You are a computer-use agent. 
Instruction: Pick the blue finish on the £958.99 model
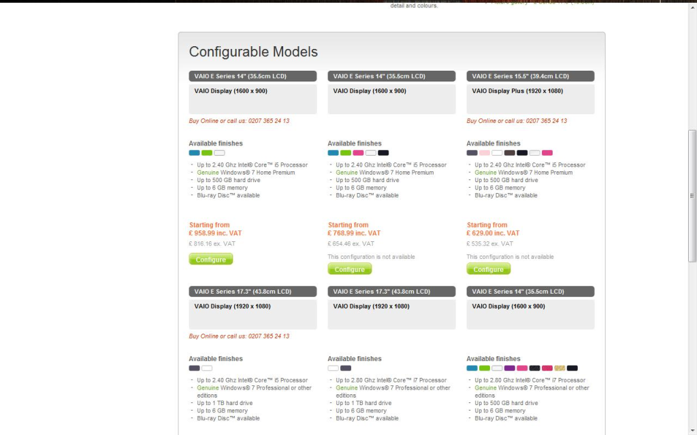tap(194, 153)
